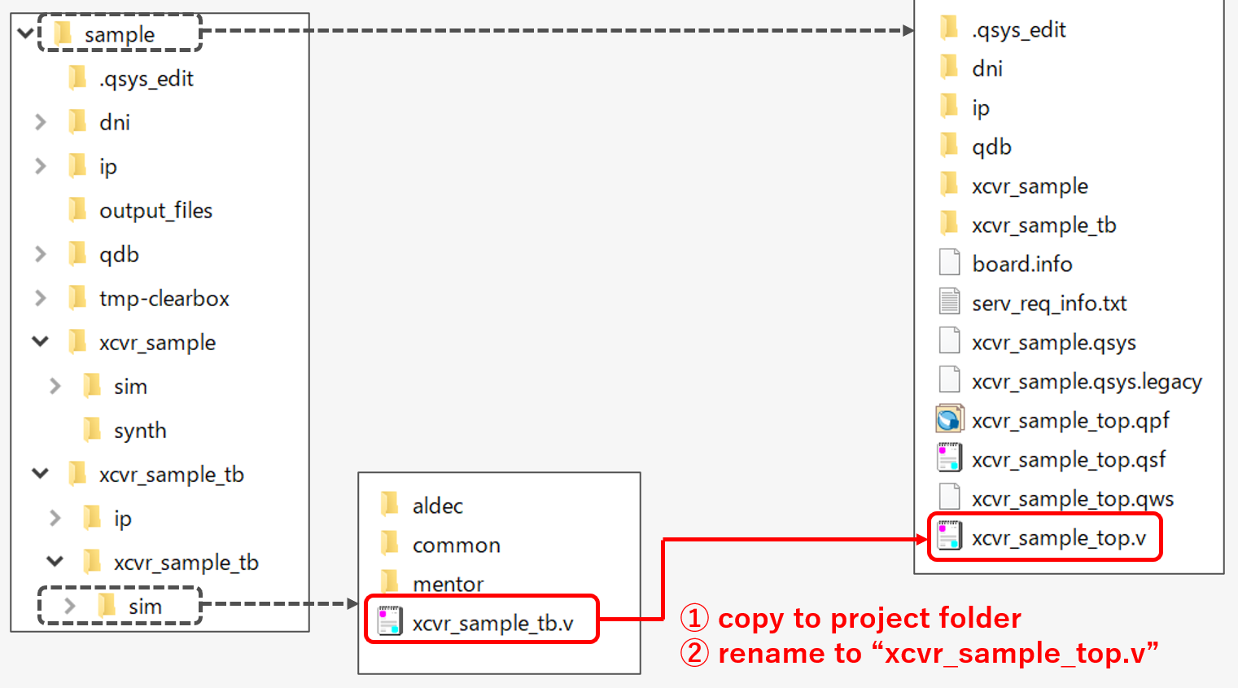
Task: Expand the sim folder at the tree bottom
Action: [x=70, y=607]
